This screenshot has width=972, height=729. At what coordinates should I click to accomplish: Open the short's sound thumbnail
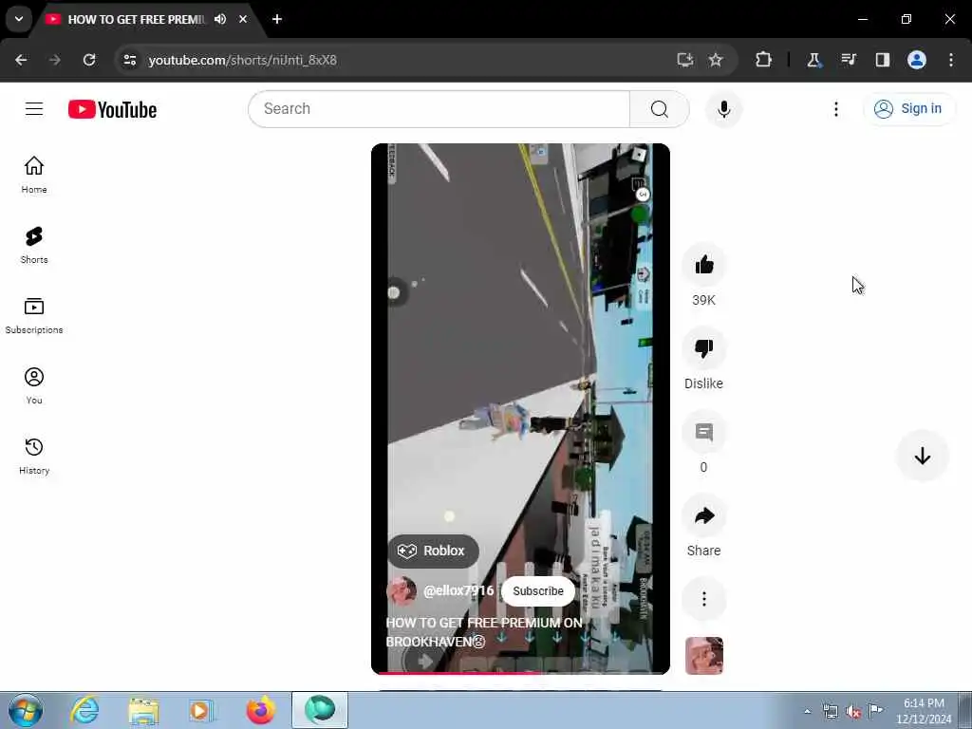pyautogui.click(x=703, y=656)
